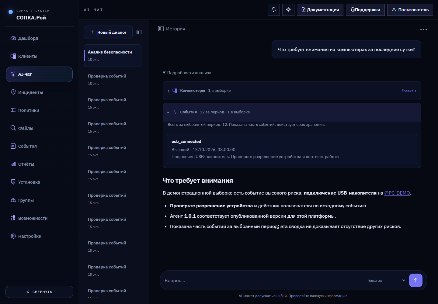Click the Дашборд gauge icon
The image size is (438, 304).
click(x=13, y=38)
